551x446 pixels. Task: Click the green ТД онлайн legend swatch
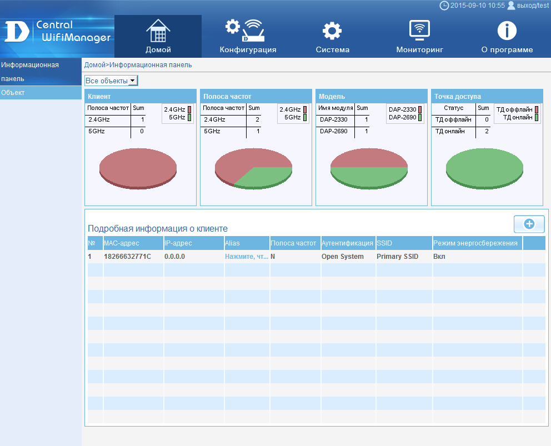pos(536,118)
